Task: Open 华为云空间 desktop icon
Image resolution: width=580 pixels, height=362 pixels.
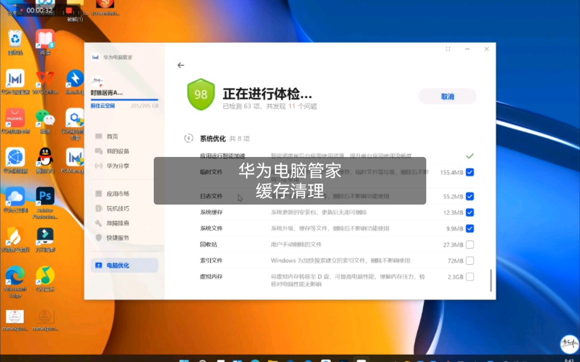Action: click(15, 200)
